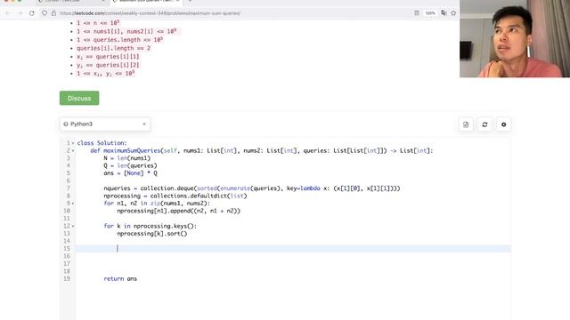Click the line 'ans = [None] * Q'
This screenshot has height=320, width=570.
click(130, 173)
